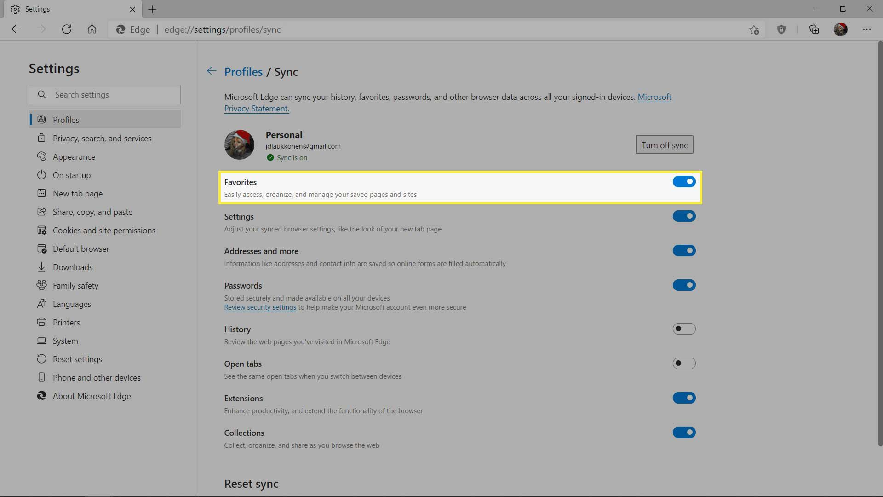Go back using the browser back arrow

click(x=16, y=29)
